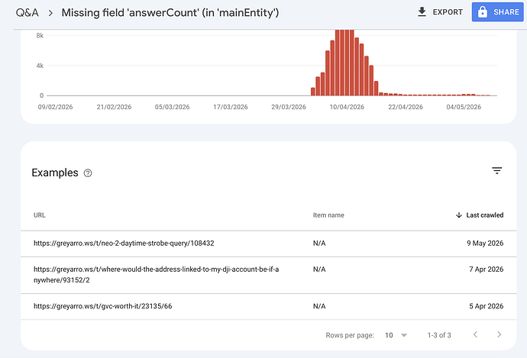This screenshot has width=527, height=358.
Task: Click N/A item name in the gvc-worth-it row
Action: 319,306
